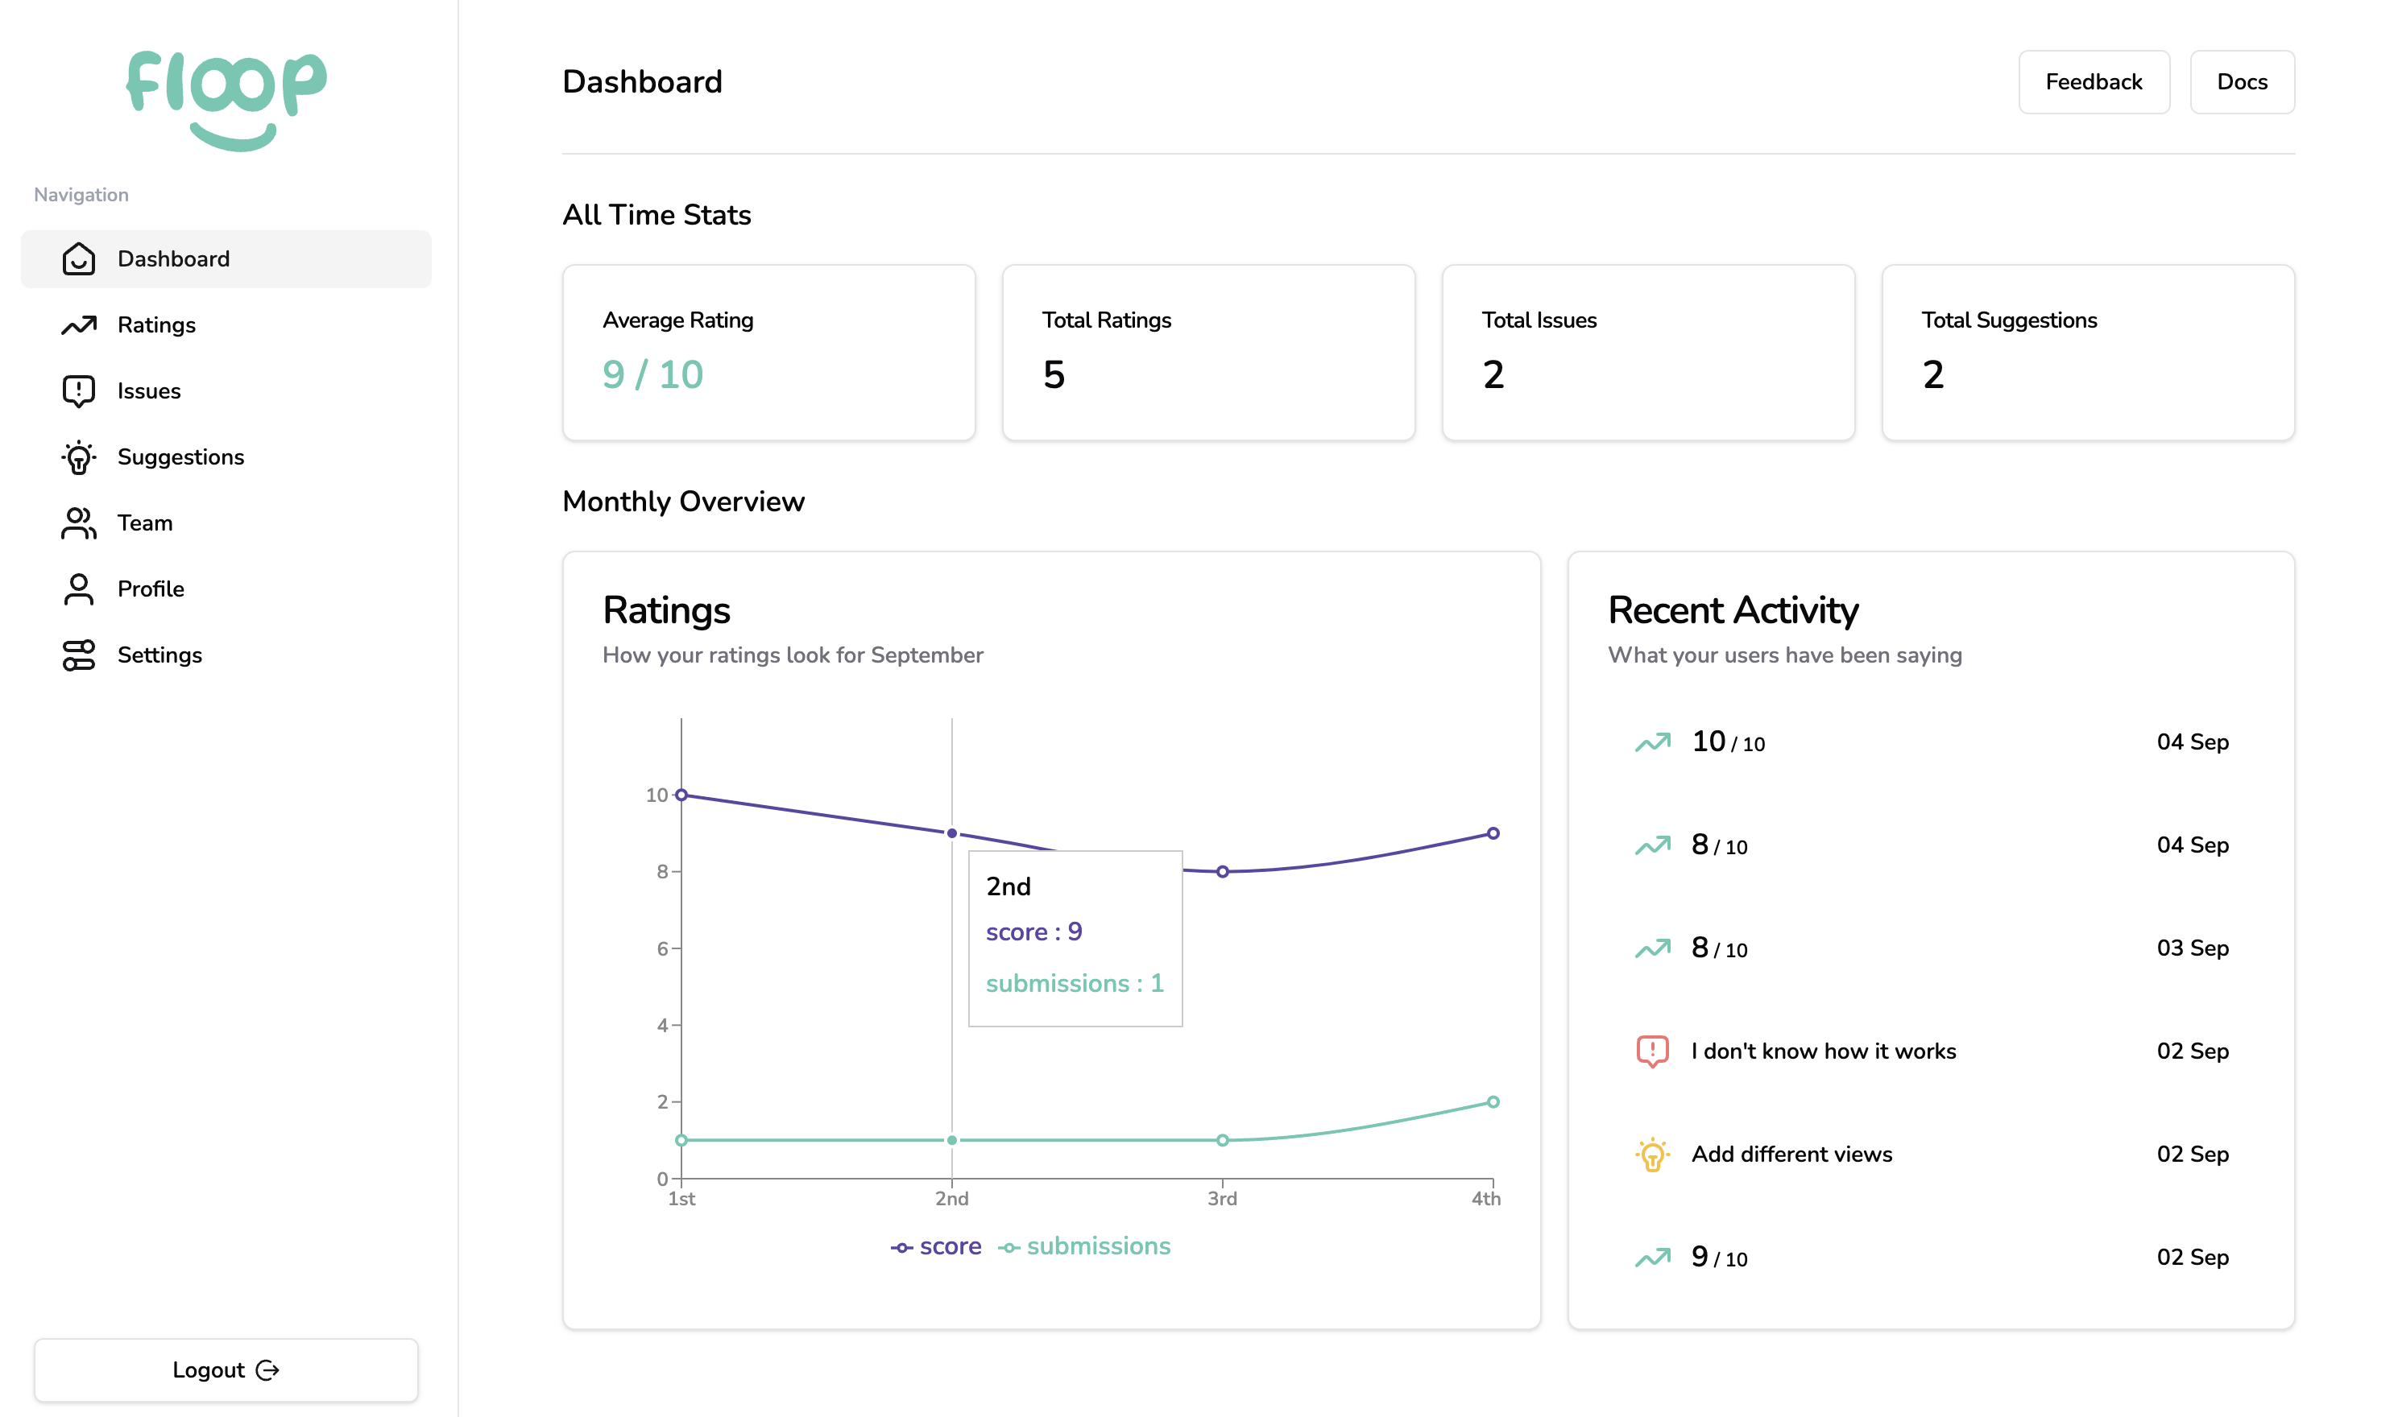Image resolution: width=2394 pixels, height=1417 pixels.
Task: Click the Dashboard home icon
Action: click(x=78, y=258)
